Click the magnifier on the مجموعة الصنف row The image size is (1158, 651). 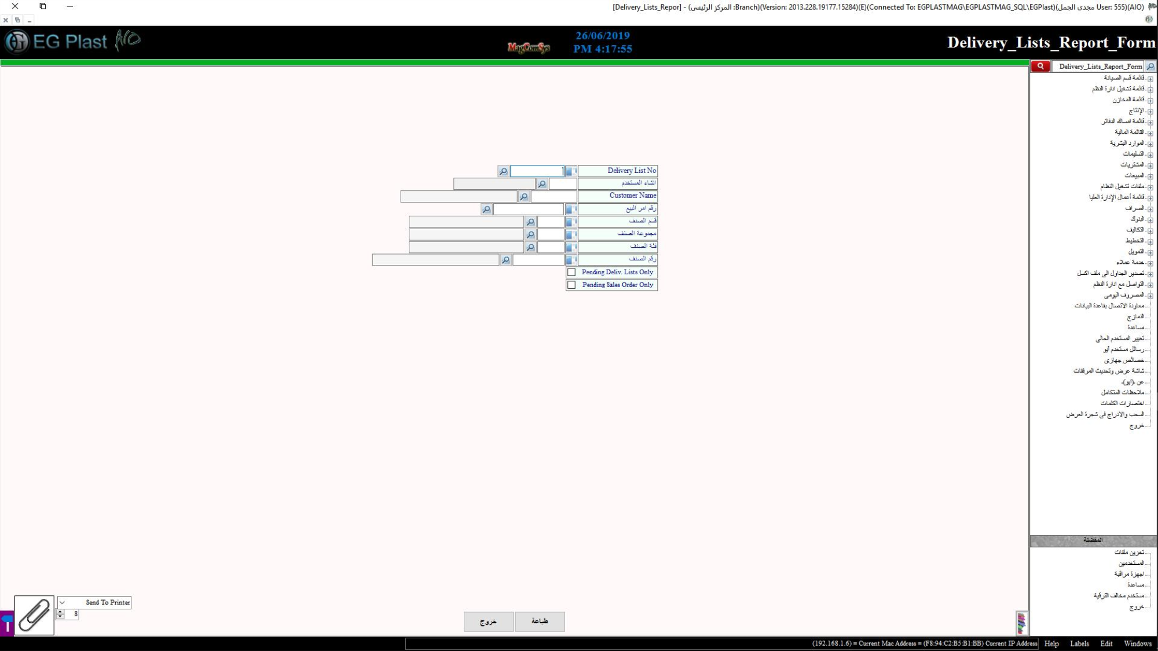click(530, 235)
